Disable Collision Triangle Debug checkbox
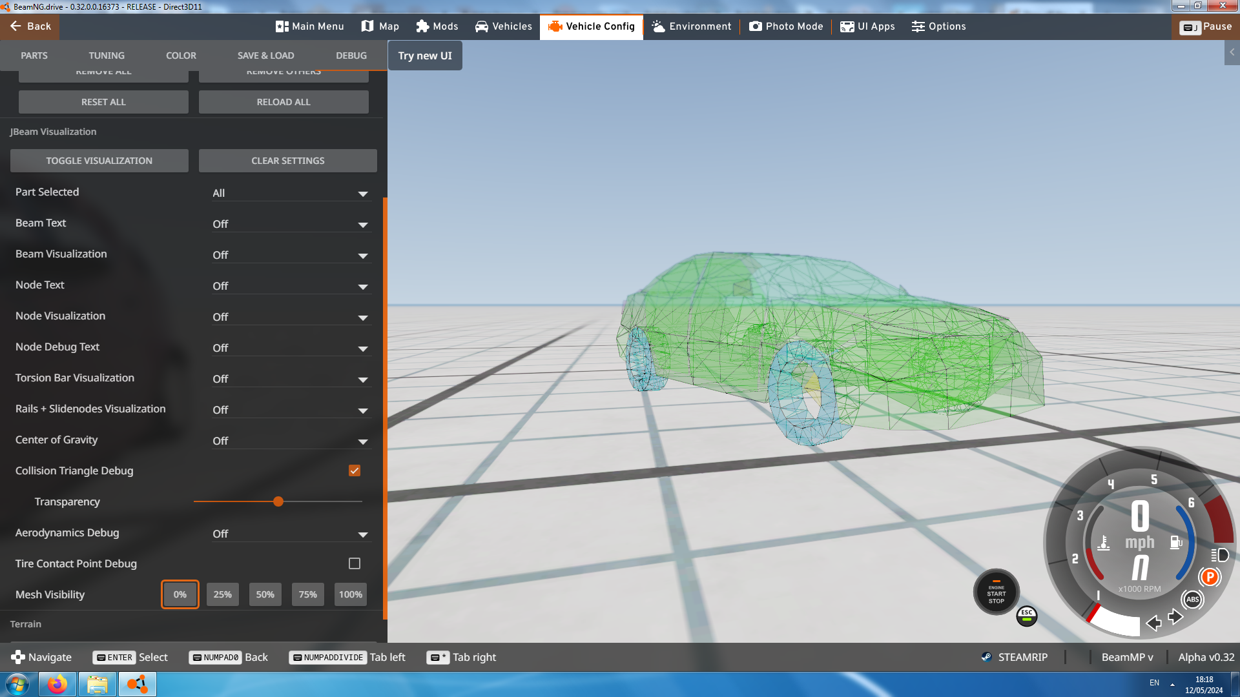1240x697 pixels. pyautogui.click(x=355, y=470)
